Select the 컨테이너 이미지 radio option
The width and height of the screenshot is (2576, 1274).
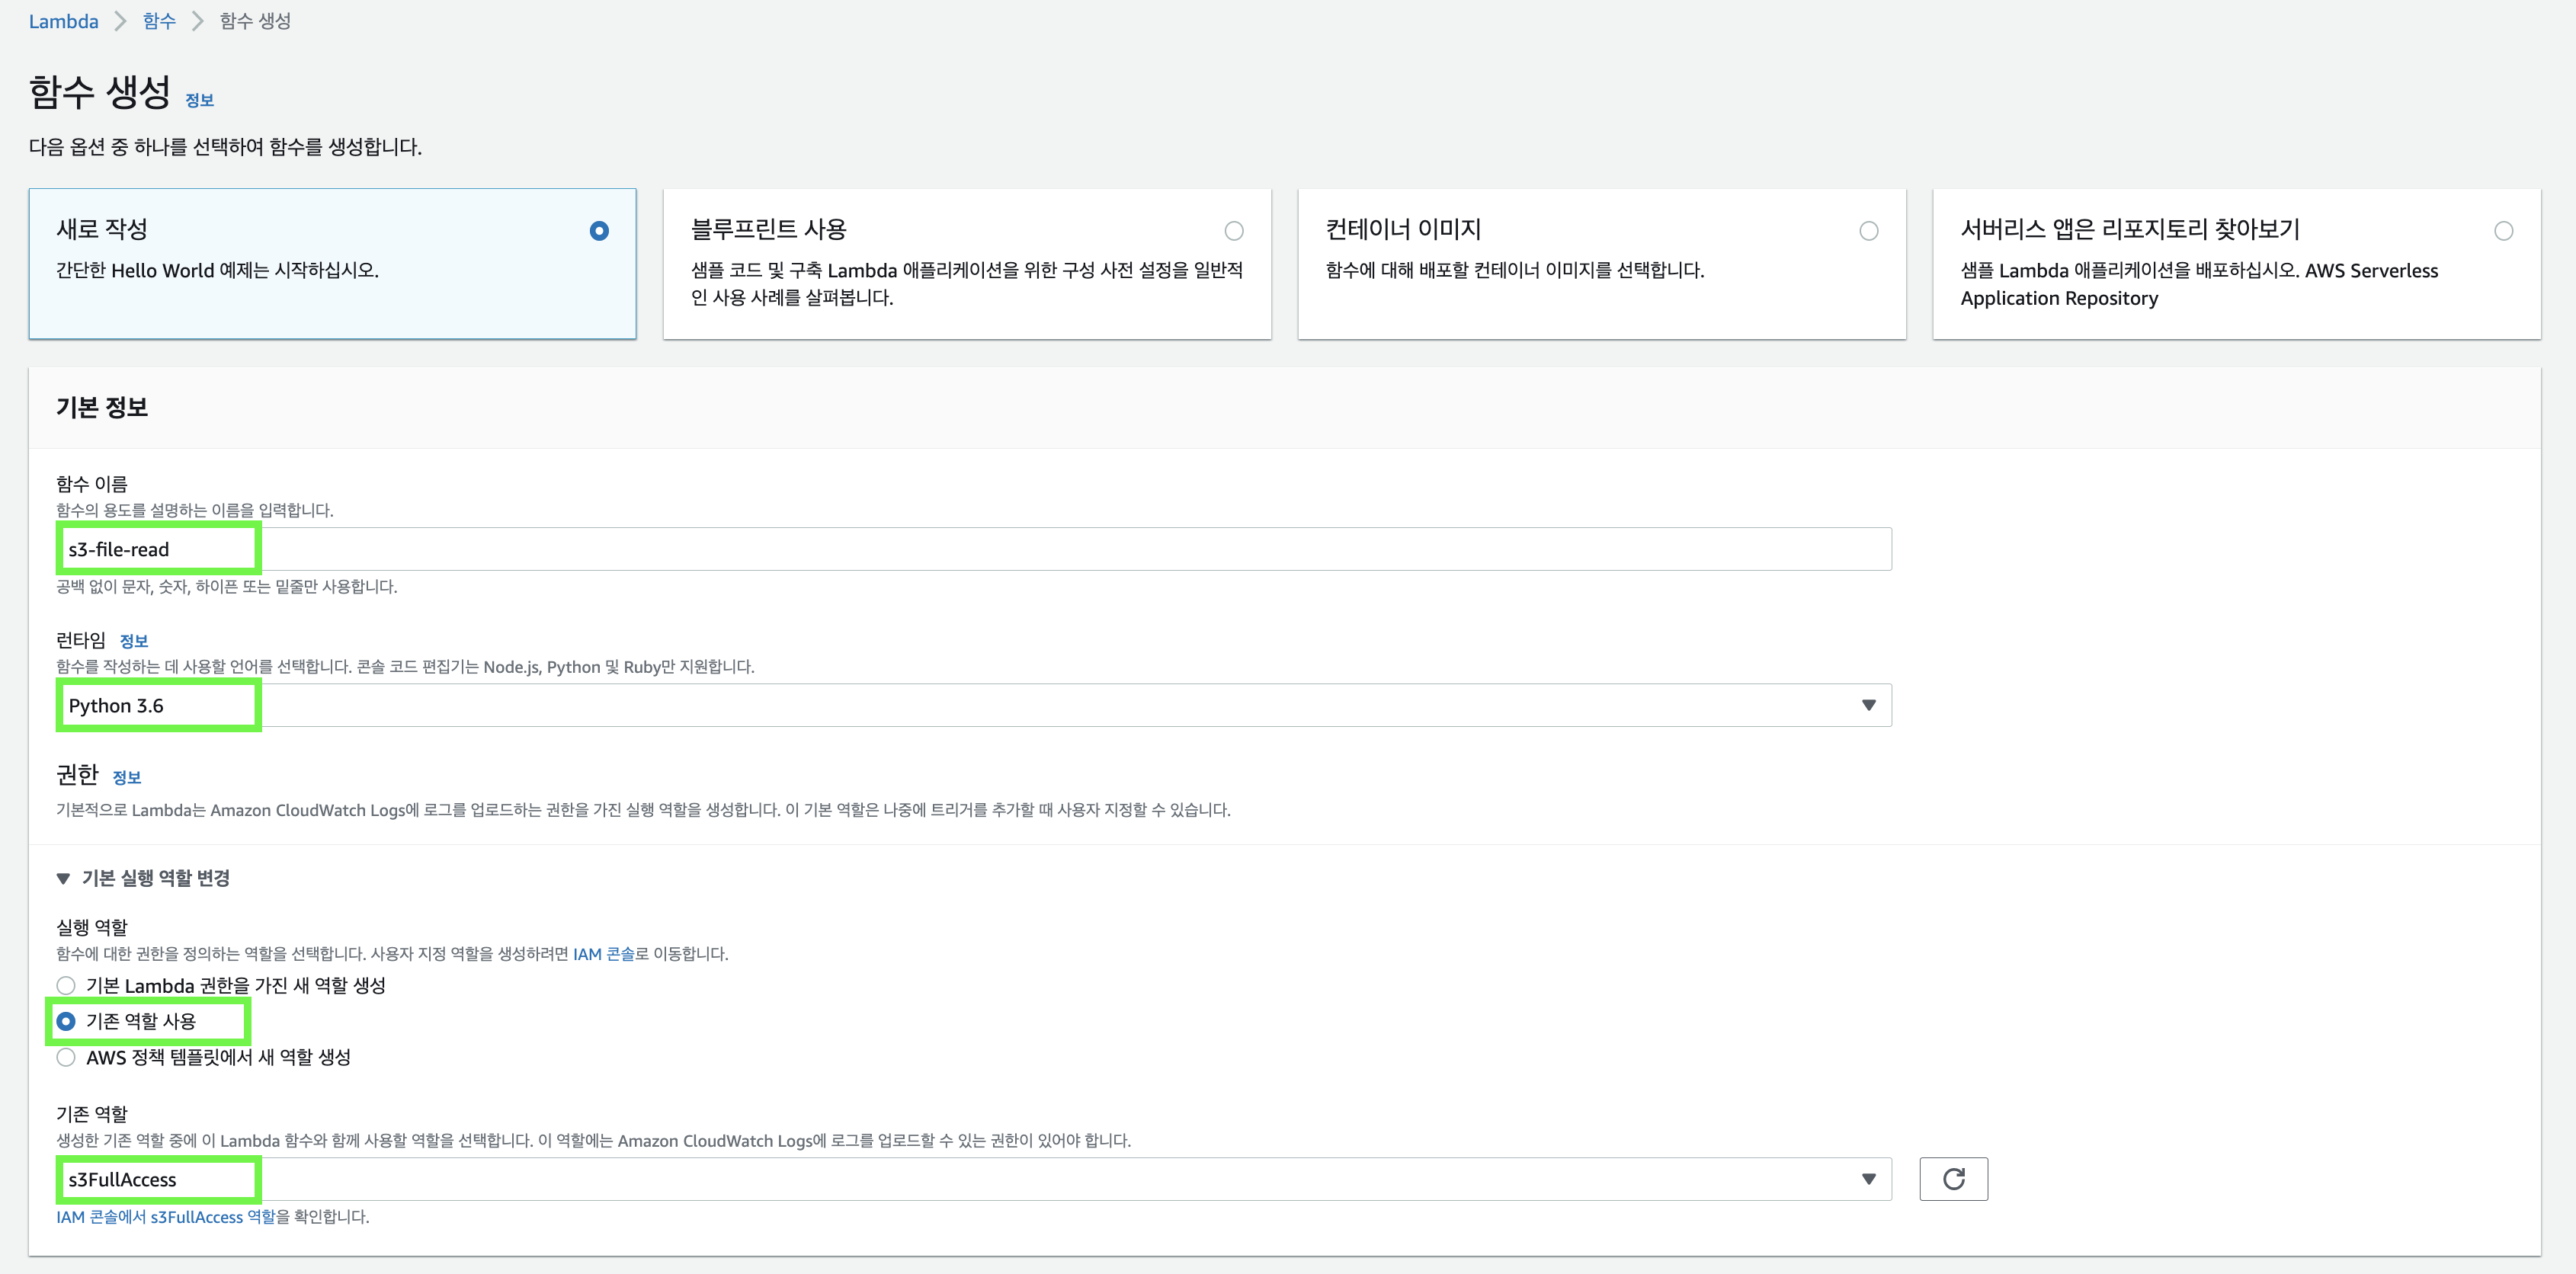(1868, 231)
